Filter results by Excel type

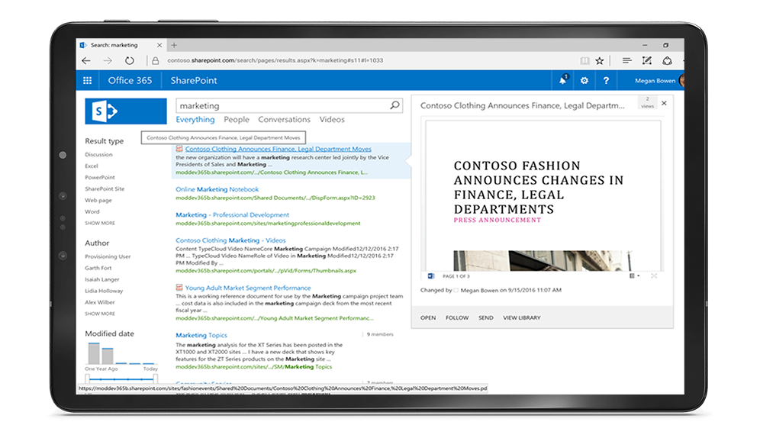91,166
